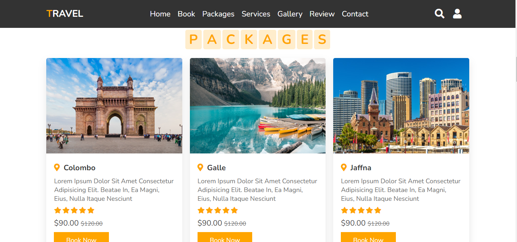Click Book Now for the Colombo package

tap(81, 239)
